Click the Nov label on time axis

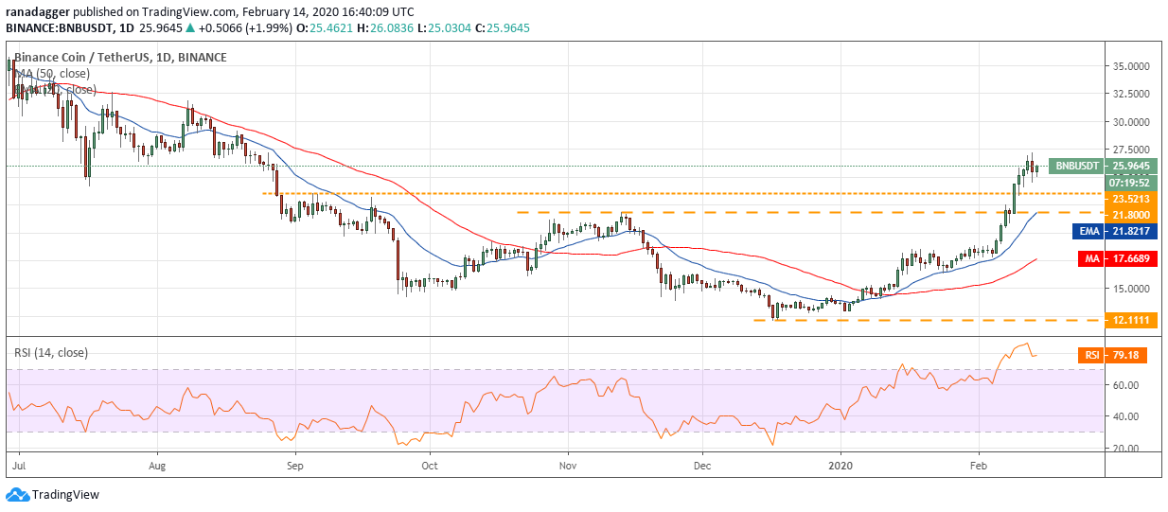[x=568, y=466]
